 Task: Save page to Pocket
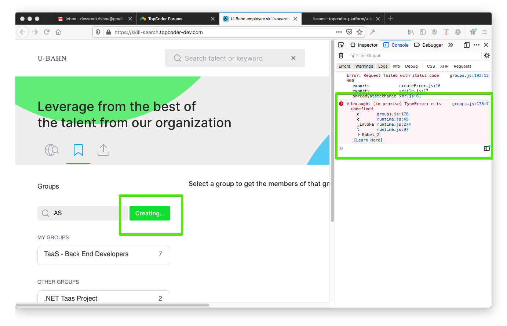pos(349,32)
